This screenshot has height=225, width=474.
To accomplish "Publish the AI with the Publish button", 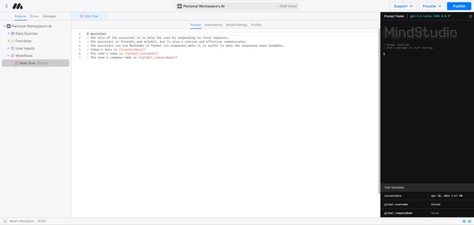I will pos(459,6).
